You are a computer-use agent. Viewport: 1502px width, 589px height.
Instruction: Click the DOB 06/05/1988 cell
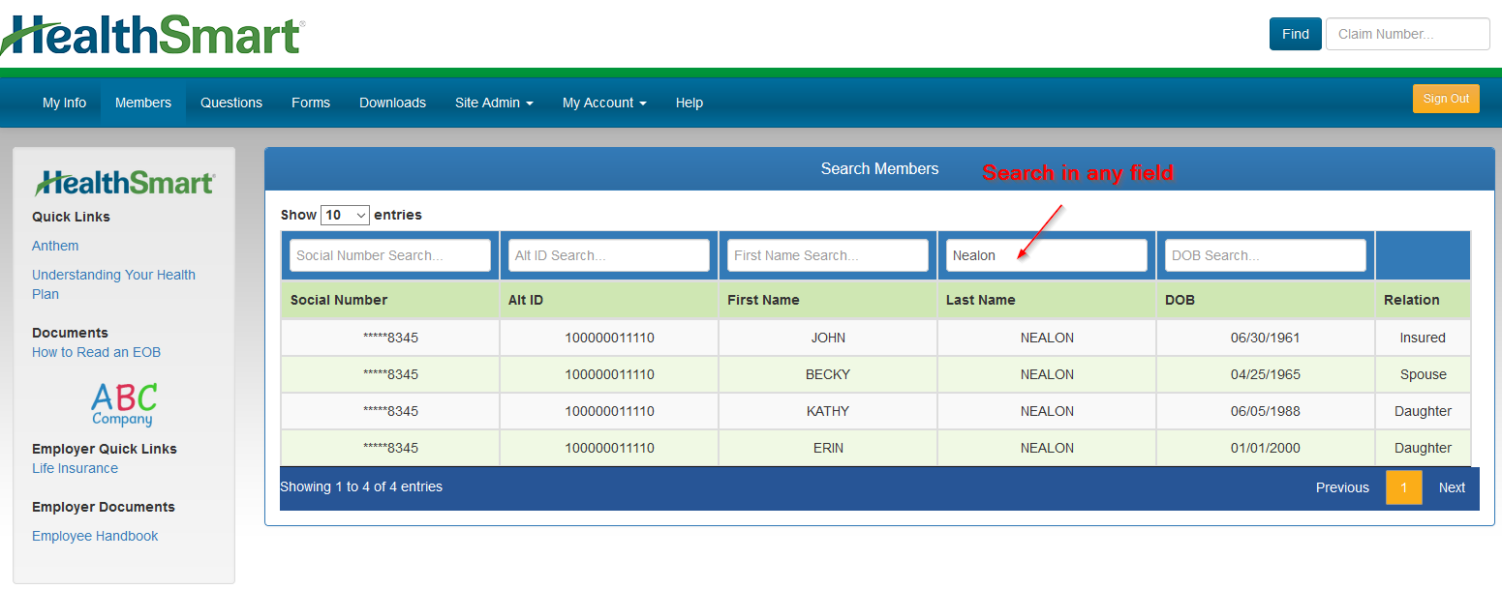click(x=1266, y=411)
